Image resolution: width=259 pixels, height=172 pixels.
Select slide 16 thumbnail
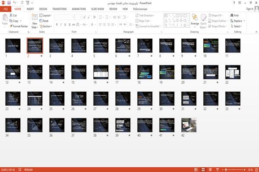pyautogui.click(x=101, y=72)
